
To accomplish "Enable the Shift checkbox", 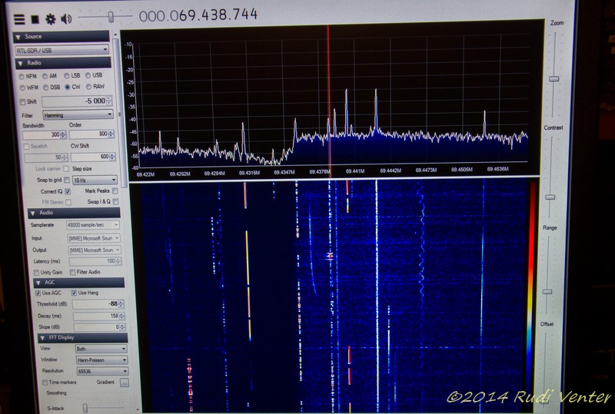I will click(23, 102).
